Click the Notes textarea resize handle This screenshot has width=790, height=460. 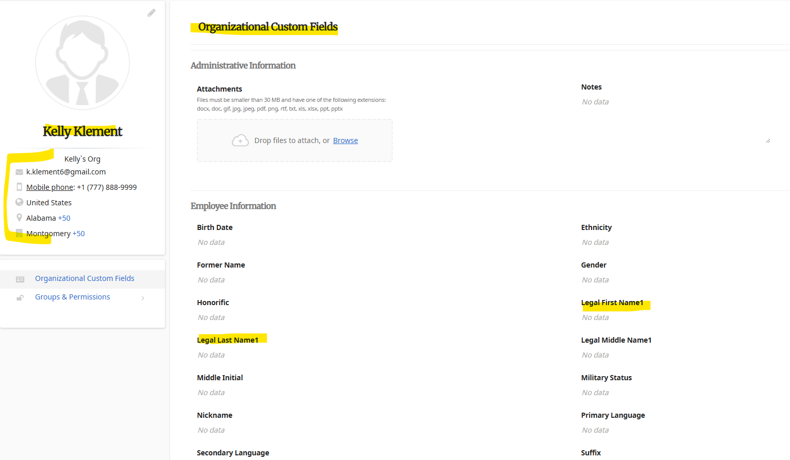click(768, 140)
